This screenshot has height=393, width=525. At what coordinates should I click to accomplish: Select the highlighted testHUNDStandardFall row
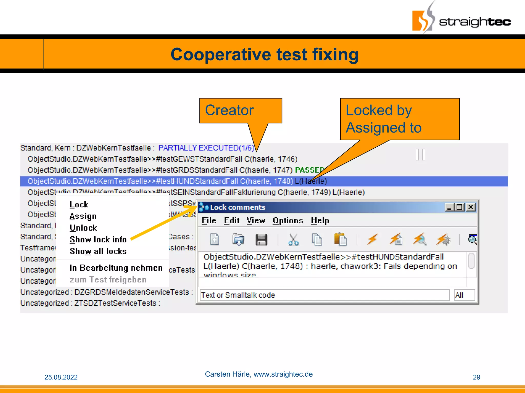point(264,181)
